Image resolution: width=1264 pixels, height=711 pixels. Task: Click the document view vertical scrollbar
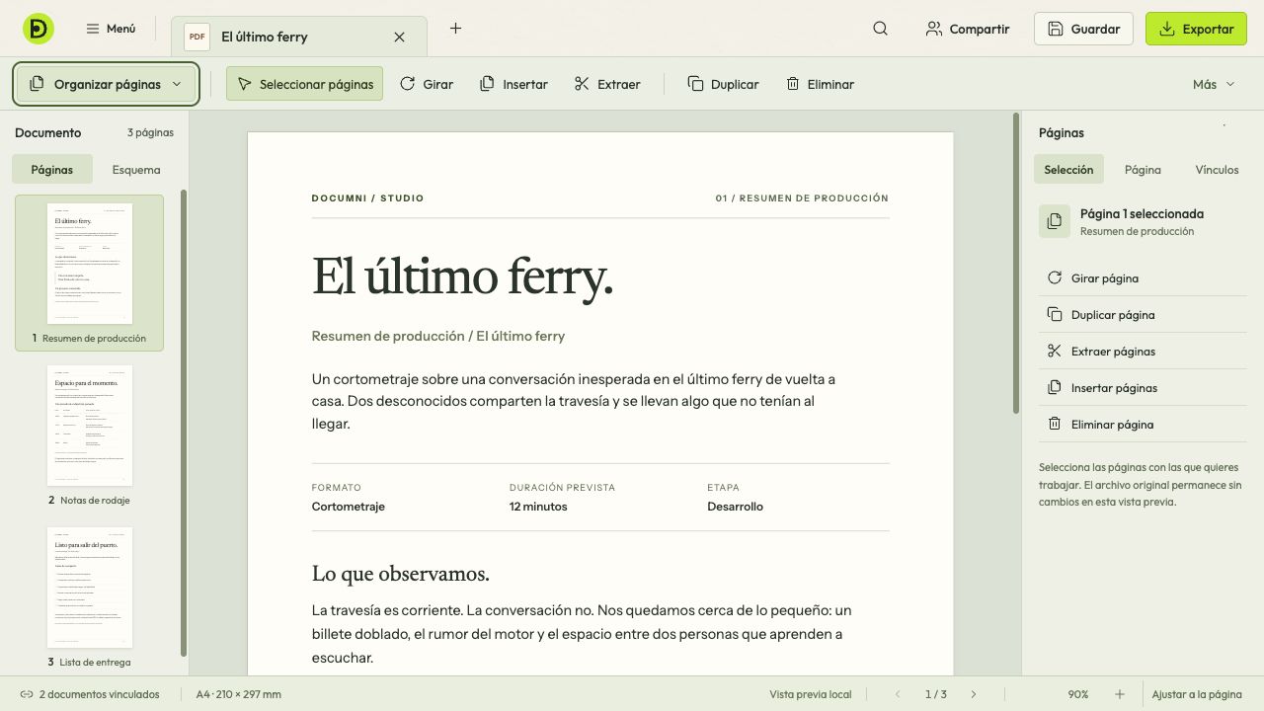pyautogui.click(x=1015, y=265)
